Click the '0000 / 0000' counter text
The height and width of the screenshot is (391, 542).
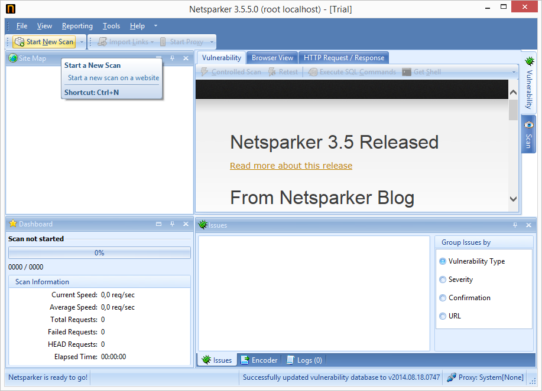(x=26, y=267)
